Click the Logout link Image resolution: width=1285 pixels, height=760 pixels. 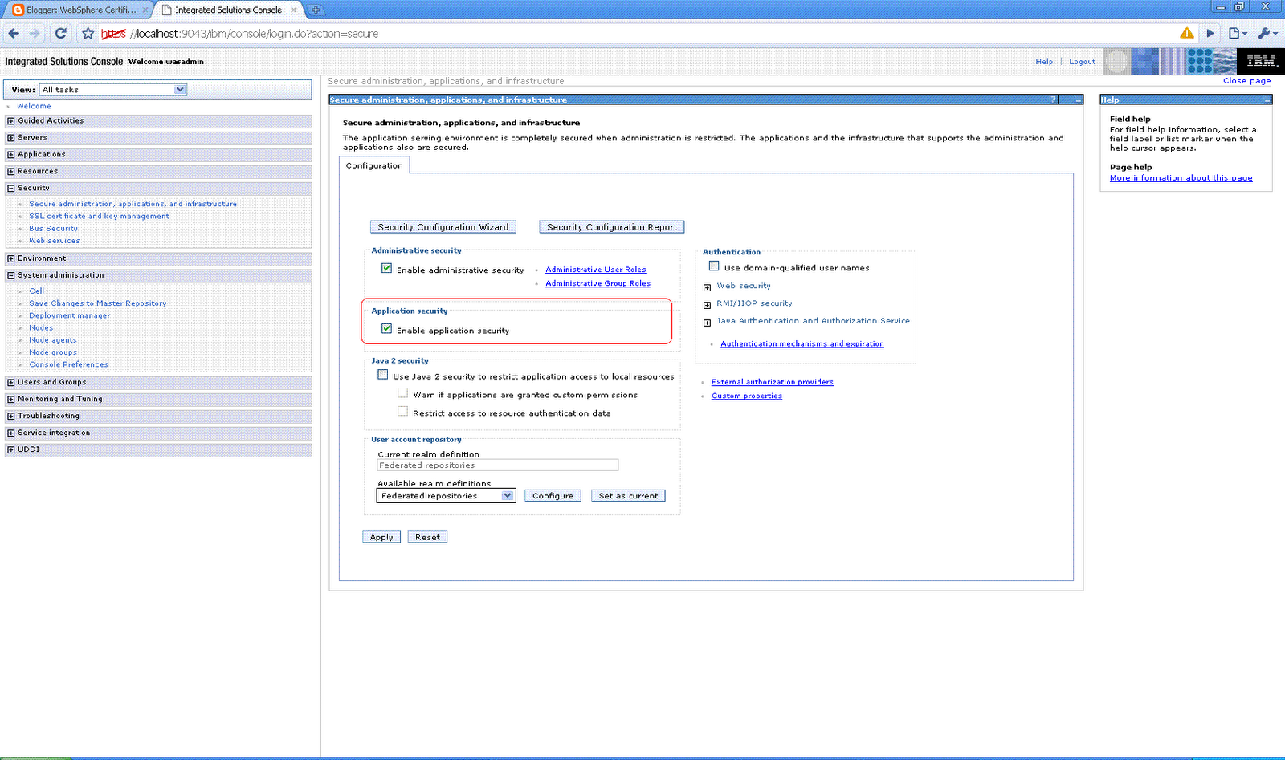(1082, 62)
